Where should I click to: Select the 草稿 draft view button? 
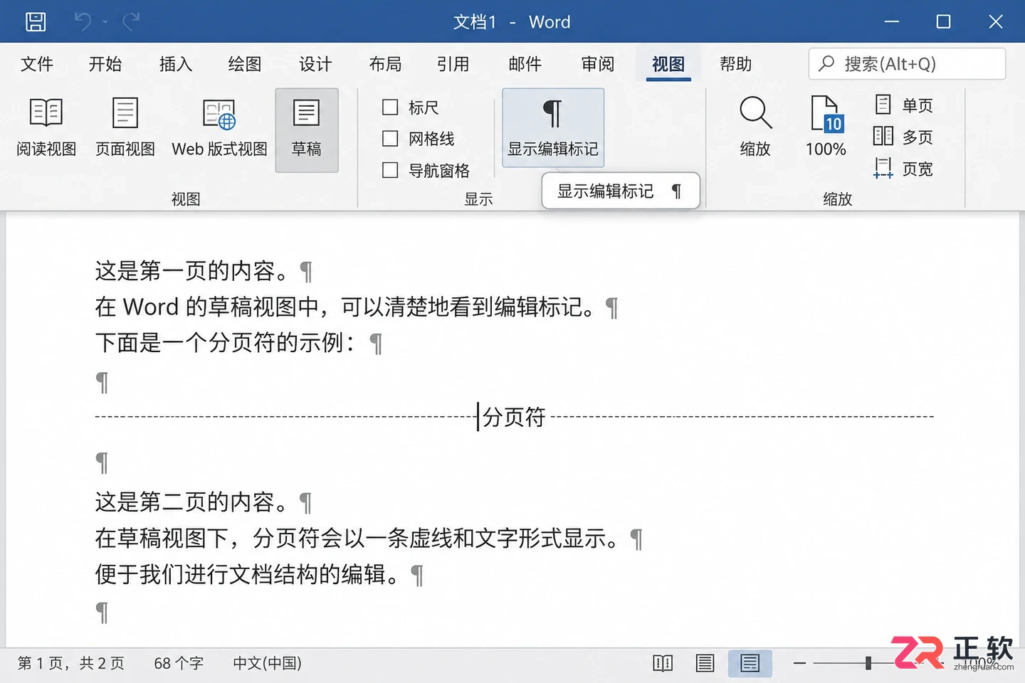pos(307,130)
